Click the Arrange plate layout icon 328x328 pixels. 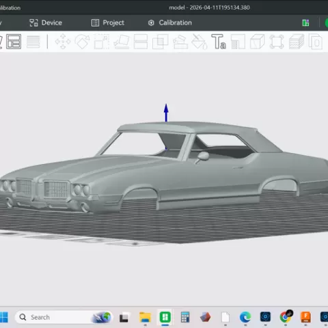pyautogui.click(x=14, y=42)
